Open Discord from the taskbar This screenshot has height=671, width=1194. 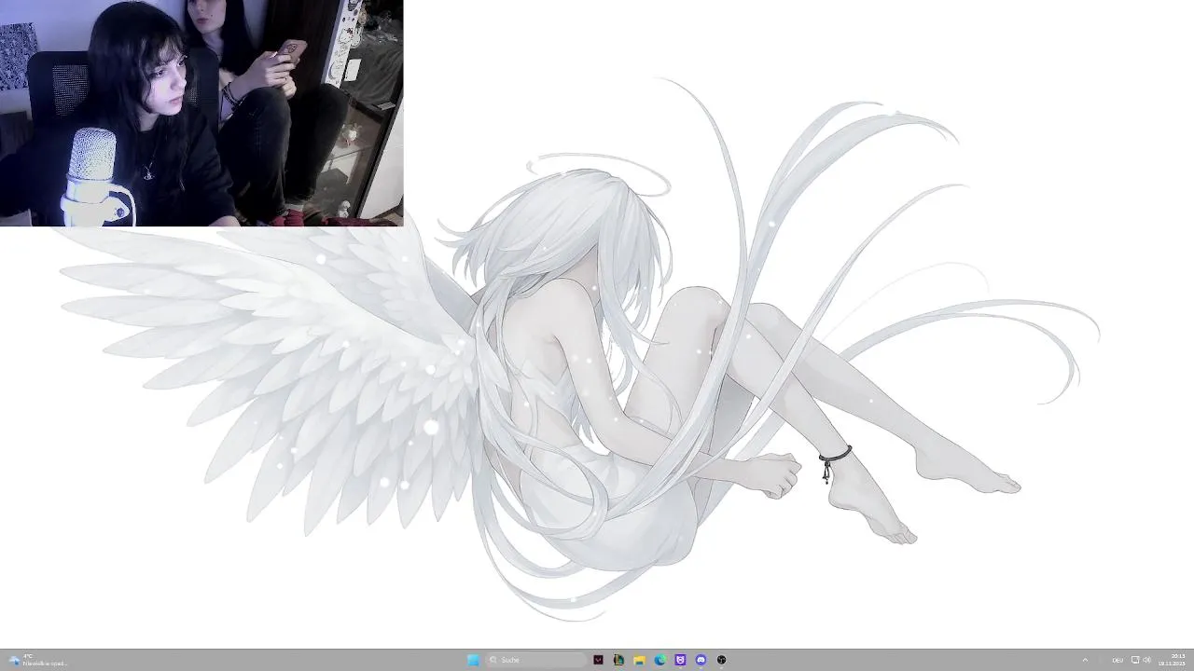tap(701, 660)
